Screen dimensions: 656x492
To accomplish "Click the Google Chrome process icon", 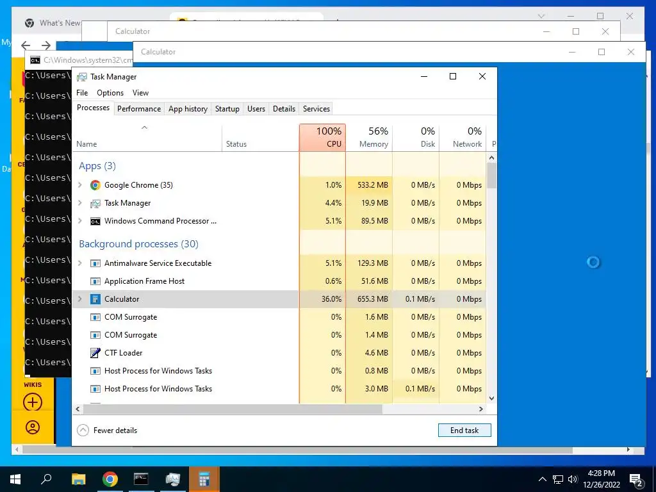I will pos(95,185).
